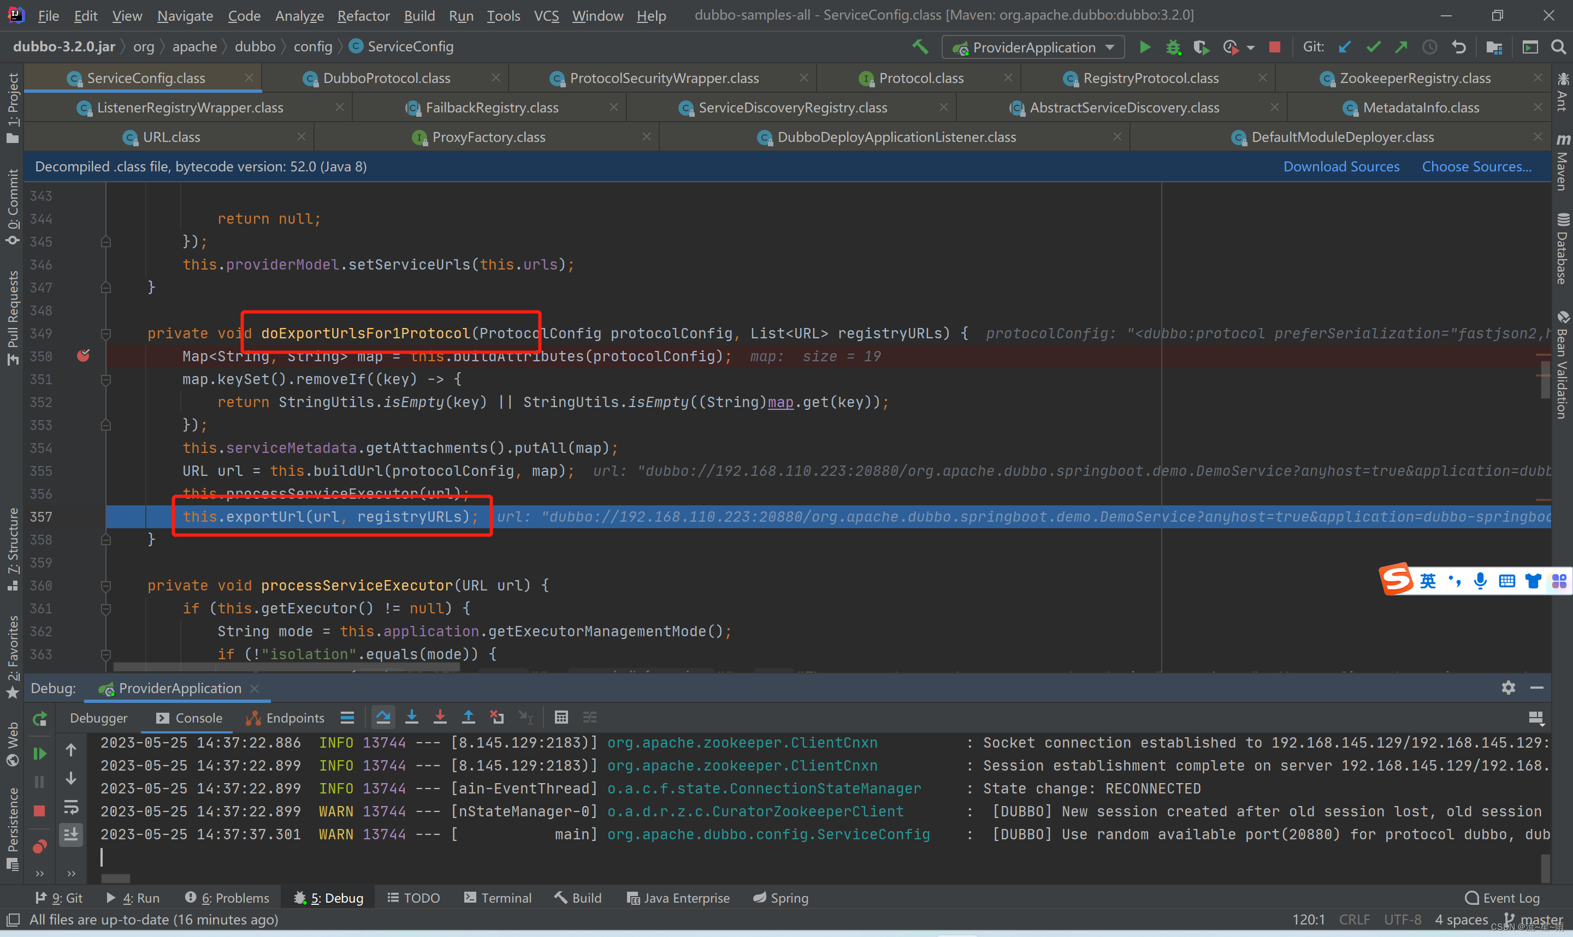Toggle the Project tool window stripe
This screenshot has width=1573, height=937.
coord(13,108)
